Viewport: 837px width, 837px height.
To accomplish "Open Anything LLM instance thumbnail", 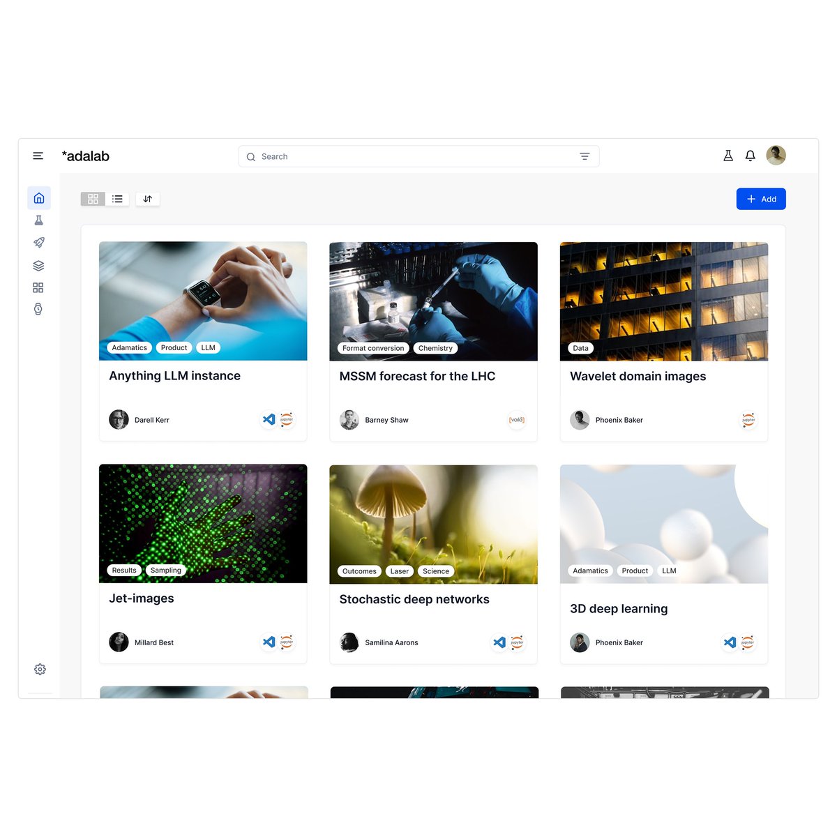I will (203, 301).
